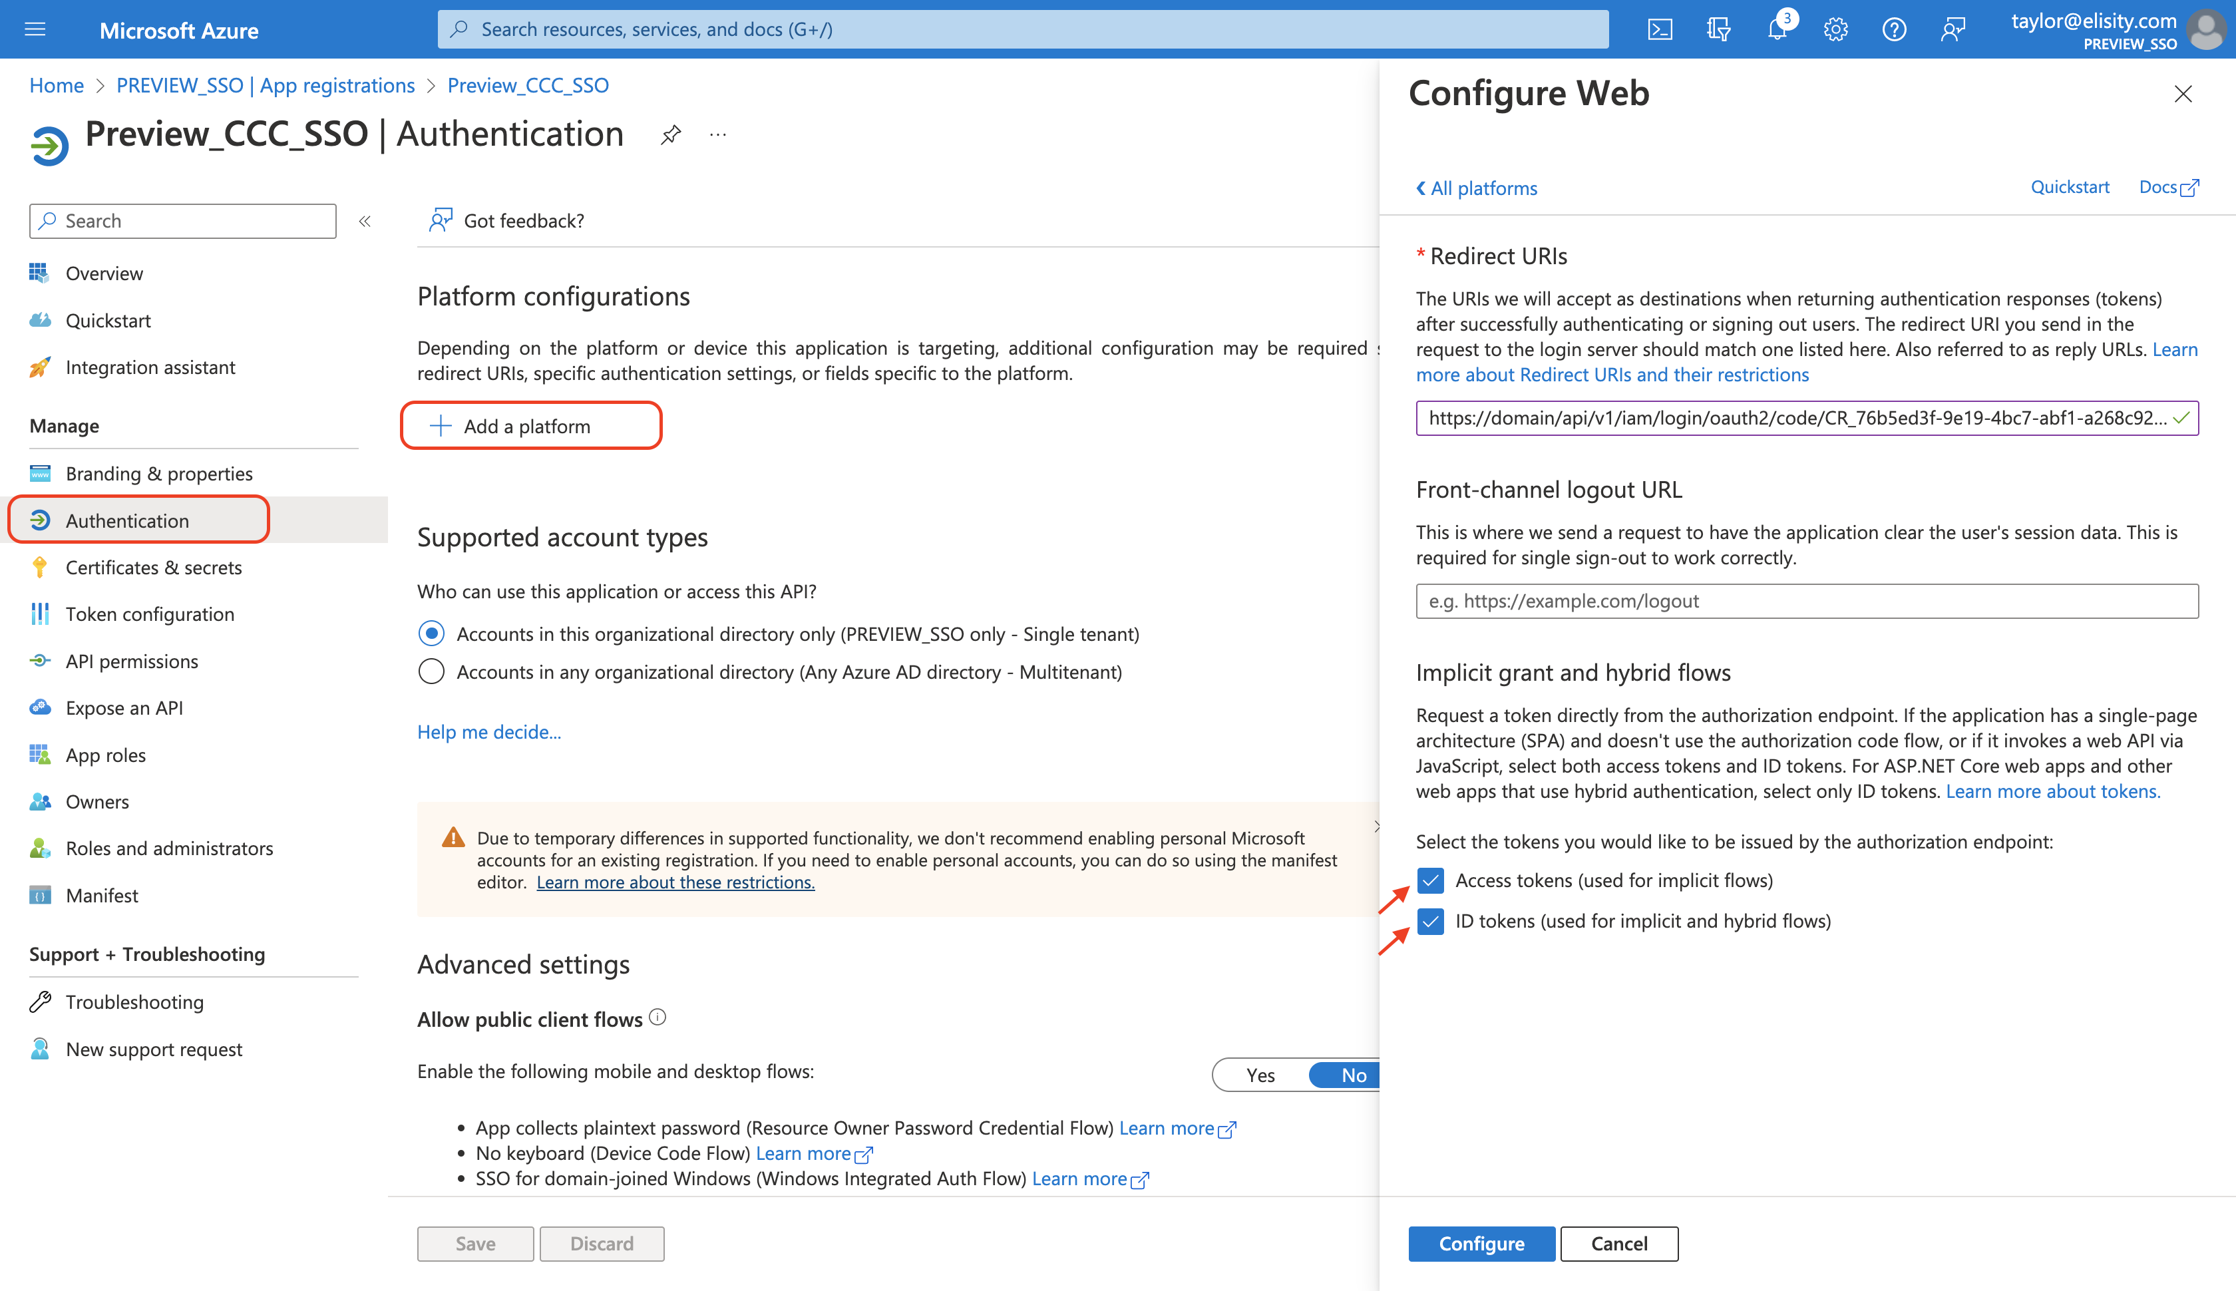Open the portal hamburger menu
Screen dimensions: 2236x1291
[35, 29]
